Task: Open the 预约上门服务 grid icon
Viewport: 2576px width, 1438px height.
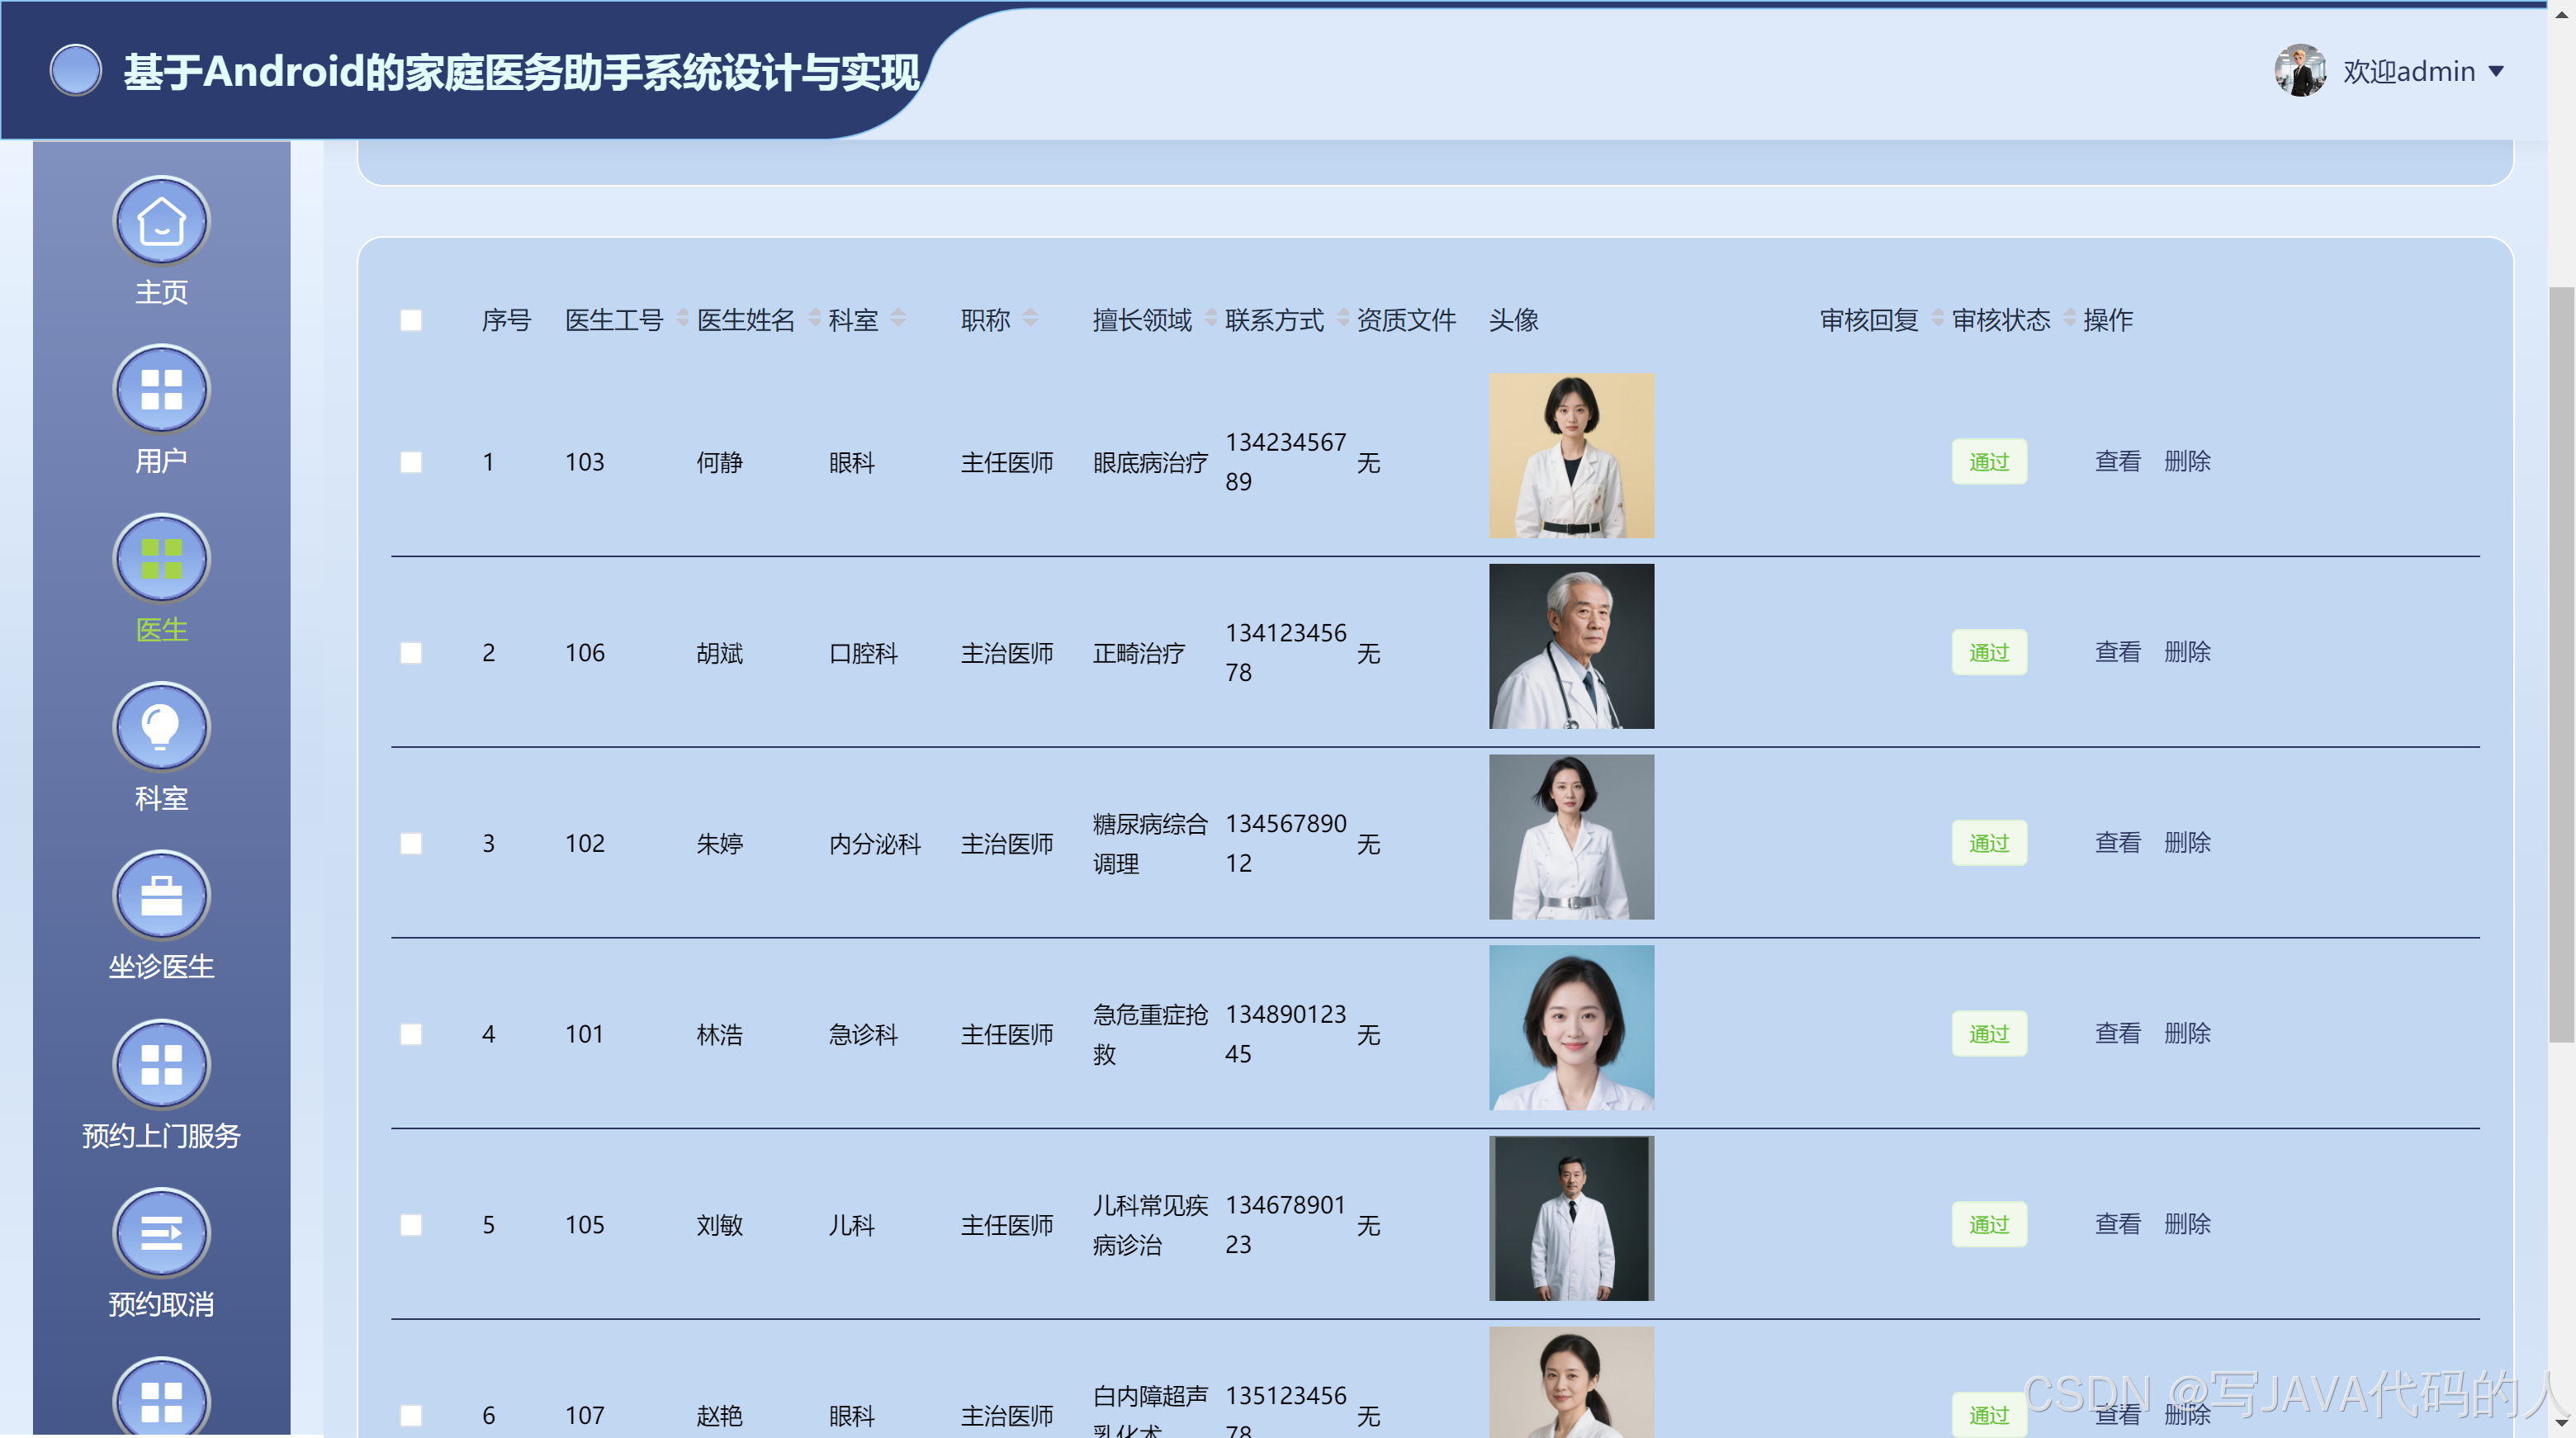Action: click(161, 1065)
